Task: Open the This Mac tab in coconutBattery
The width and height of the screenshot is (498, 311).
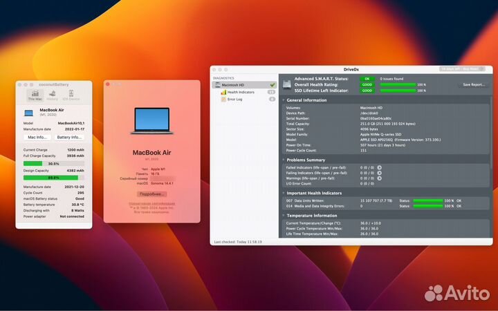Action: [35, 95]
